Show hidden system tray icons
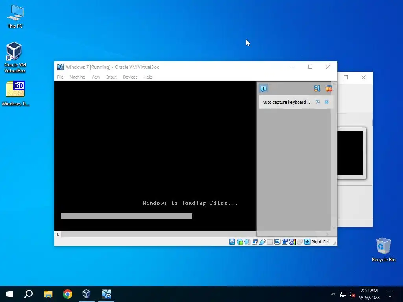This screenshot has width=403, height=302. [x=333, y=294]
